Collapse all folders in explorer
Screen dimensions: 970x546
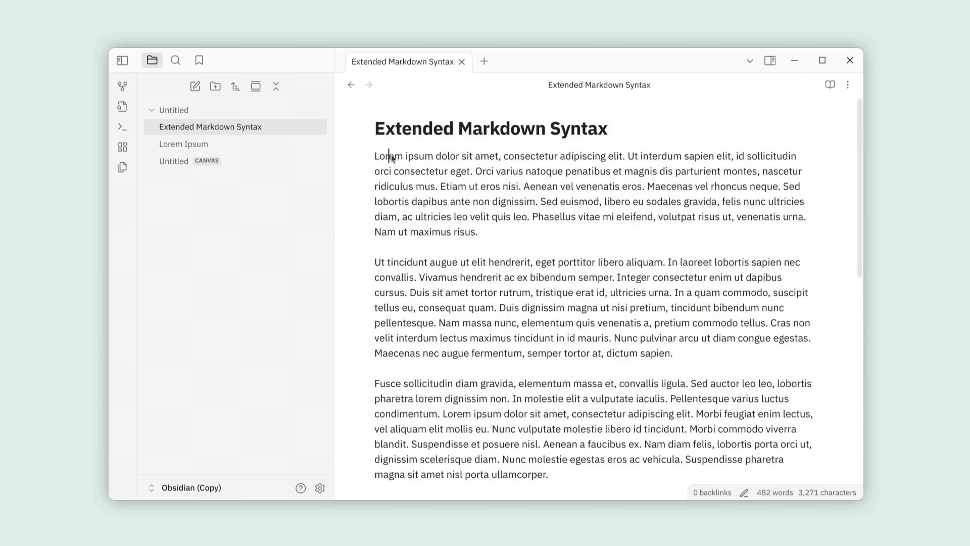(276, 86)
